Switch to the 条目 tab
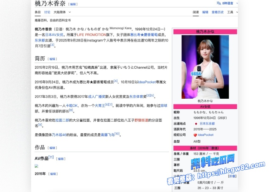The width and height of the screenshot is (269, 192). click(x=38, y=12)
